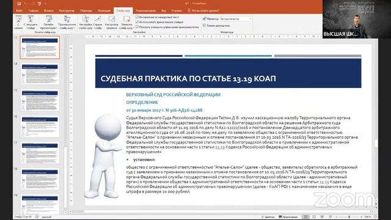The image size is (391, 220).
Task: Start slideshow from beginning (С начала)
Action: pyautogui.click(x=18, y=22)
